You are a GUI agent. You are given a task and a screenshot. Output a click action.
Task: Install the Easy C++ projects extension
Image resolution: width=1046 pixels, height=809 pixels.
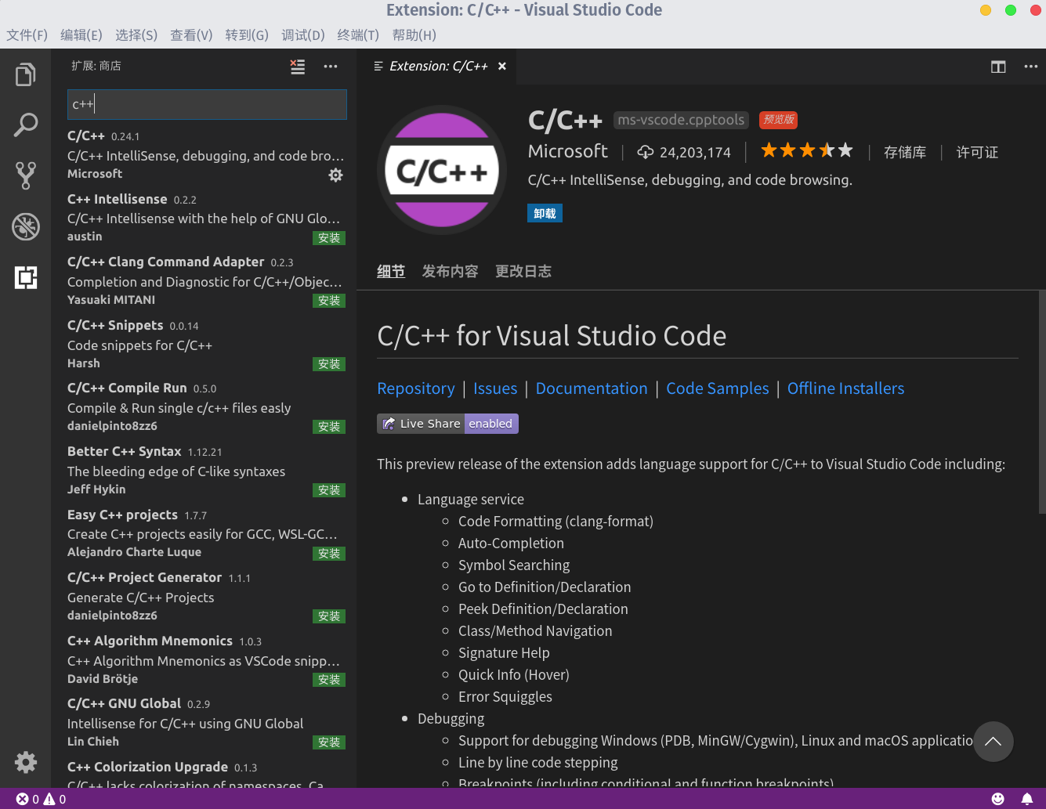pyautogui.click(x=329, y=554)
